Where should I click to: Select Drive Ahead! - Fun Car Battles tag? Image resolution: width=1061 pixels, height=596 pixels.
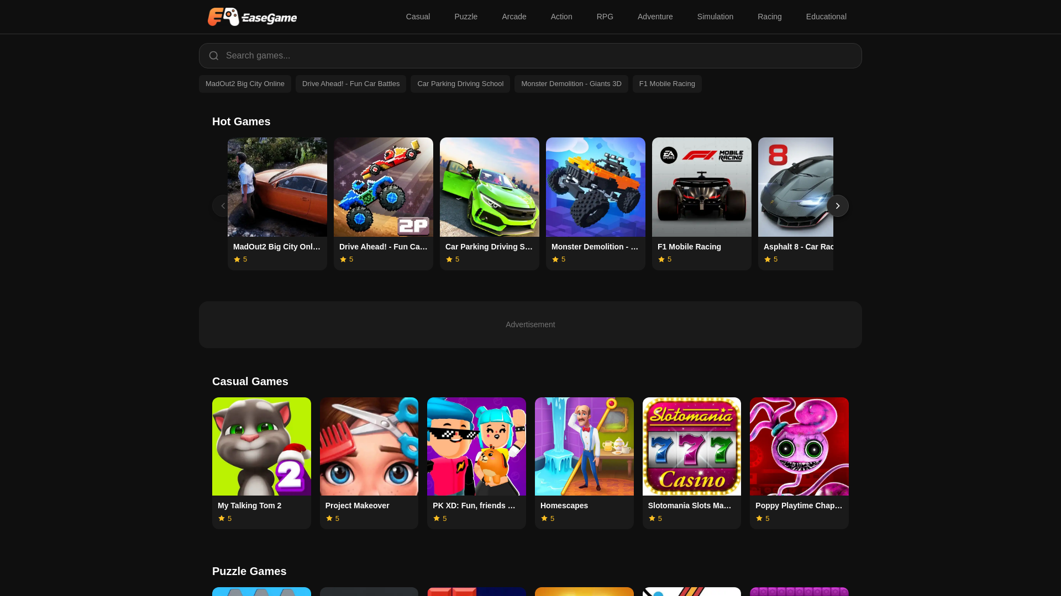point(351,84)
